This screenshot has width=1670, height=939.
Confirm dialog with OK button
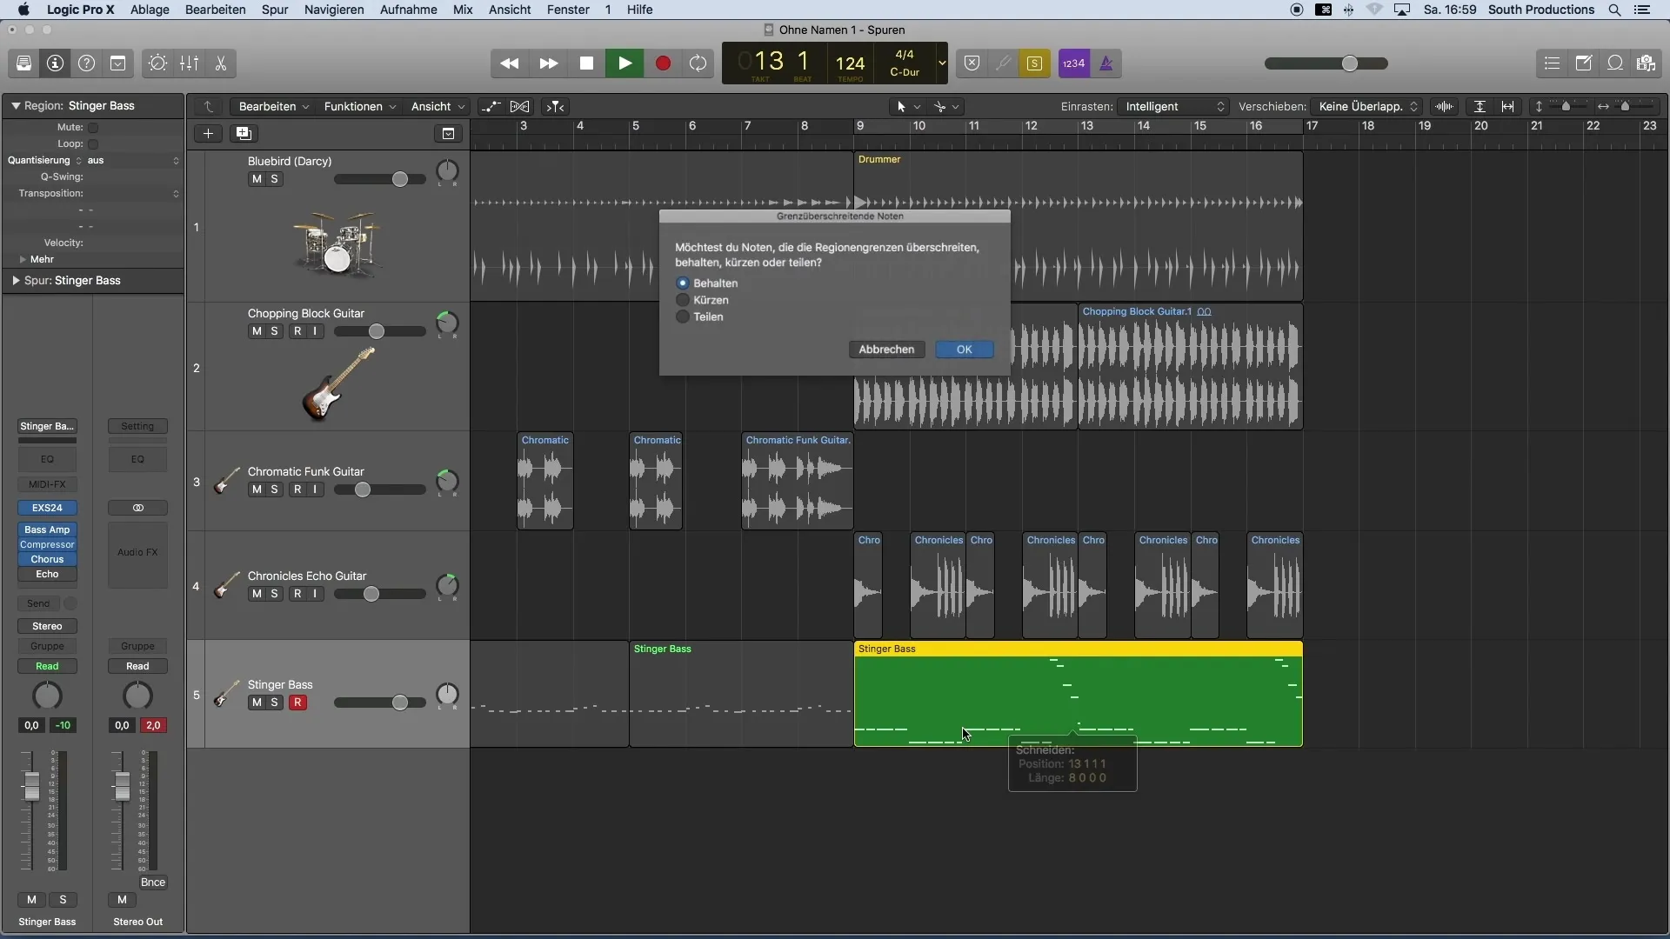point(964,350)
